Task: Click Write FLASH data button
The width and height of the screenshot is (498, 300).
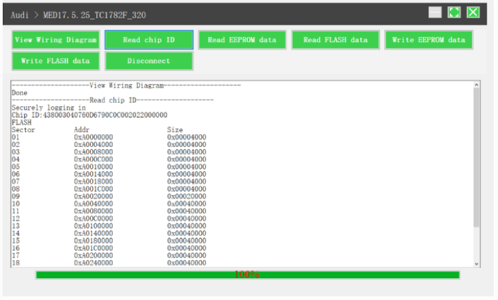Action: 56,61
